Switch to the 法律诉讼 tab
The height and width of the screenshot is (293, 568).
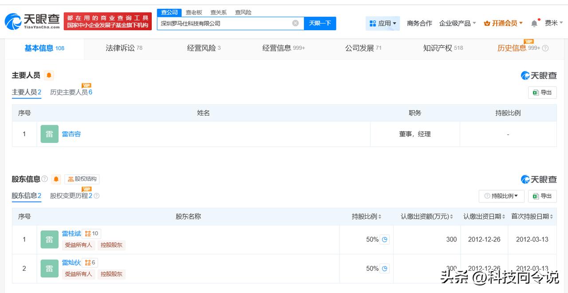point(124,48)
